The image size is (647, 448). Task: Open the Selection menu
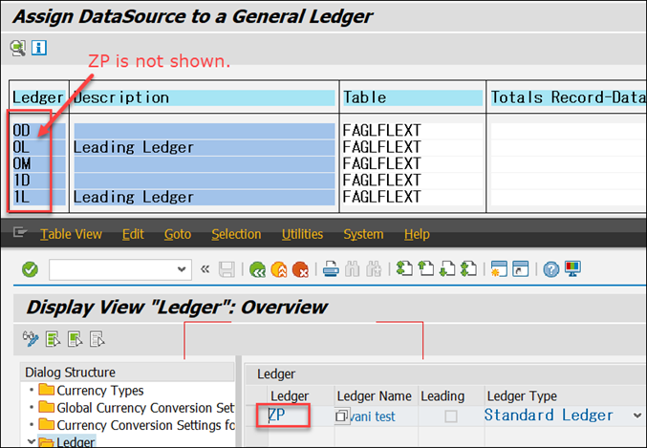coord(236,234)
